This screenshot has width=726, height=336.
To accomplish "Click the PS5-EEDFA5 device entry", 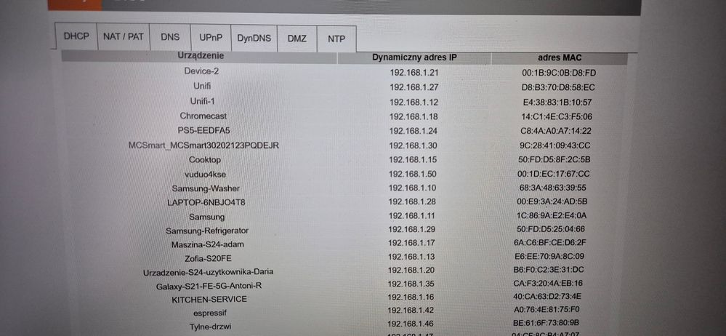I will [x=203, y=130].
